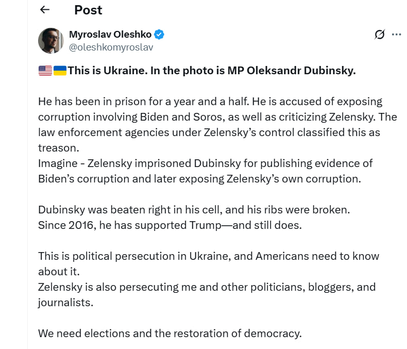Image resolution: width=407 pixels, height=349 pixels.
Task: Click the bold line "This is Ukraine"
Action: click(x=212, y=71)
